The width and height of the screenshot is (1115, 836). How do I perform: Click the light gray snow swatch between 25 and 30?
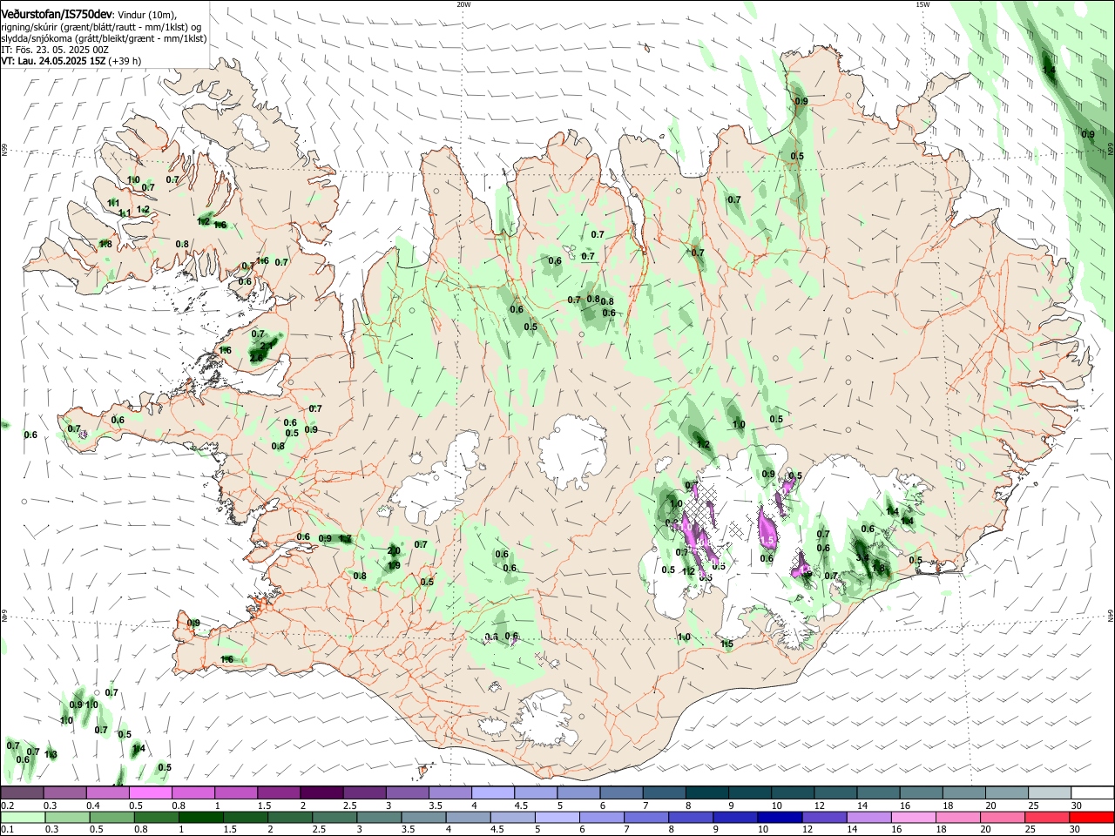tap(1049, 793)
